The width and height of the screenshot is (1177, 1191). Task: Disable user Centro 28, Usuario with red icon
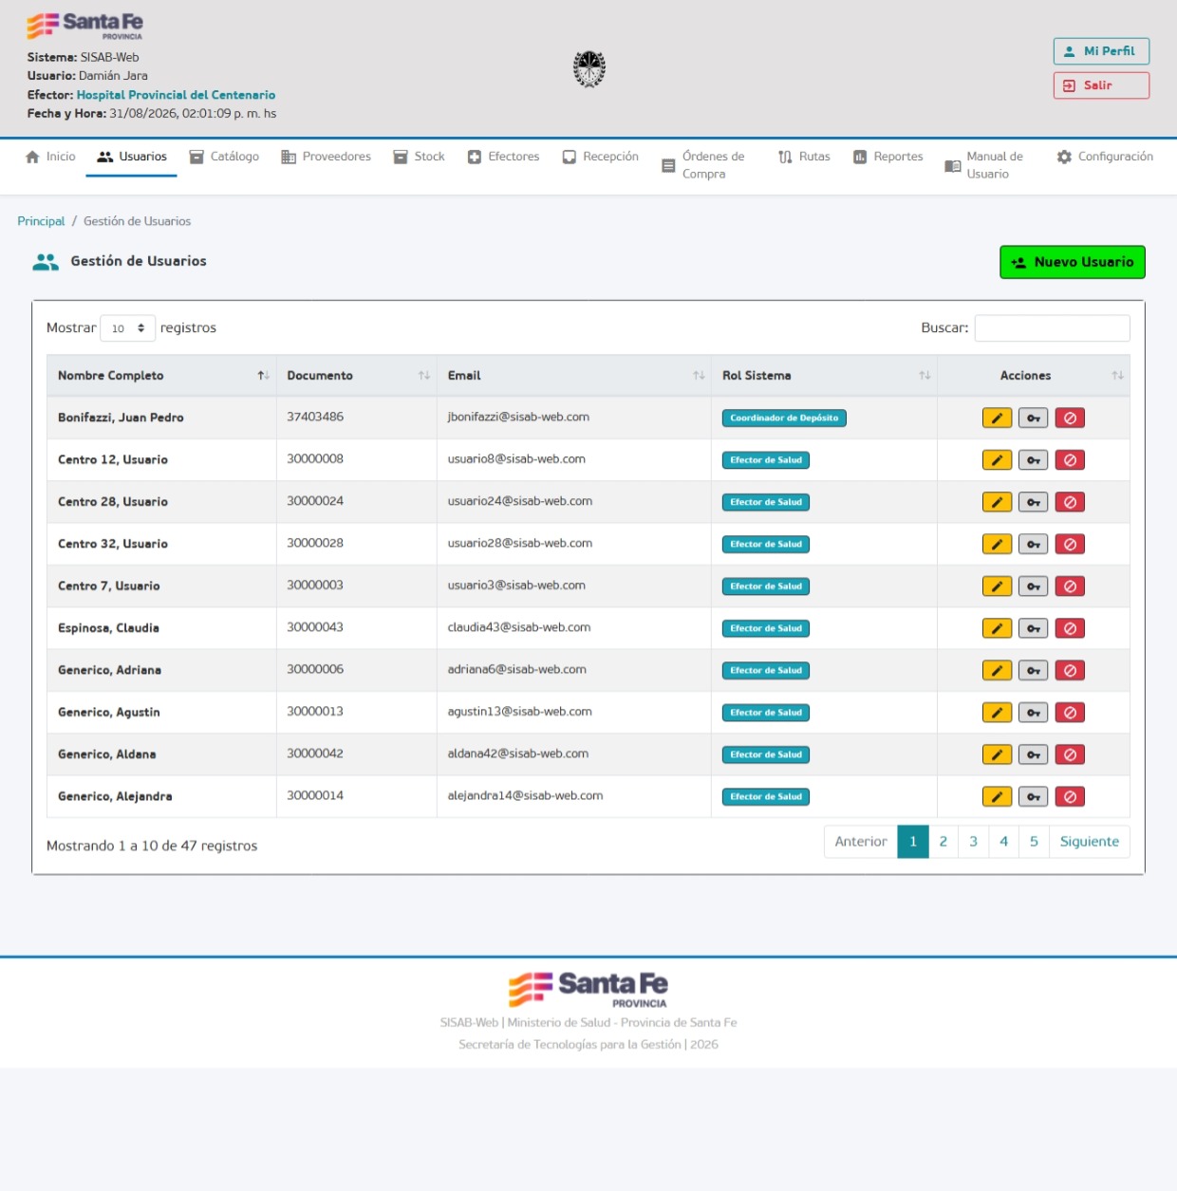pyautogui.click(x=1070, y=502)
